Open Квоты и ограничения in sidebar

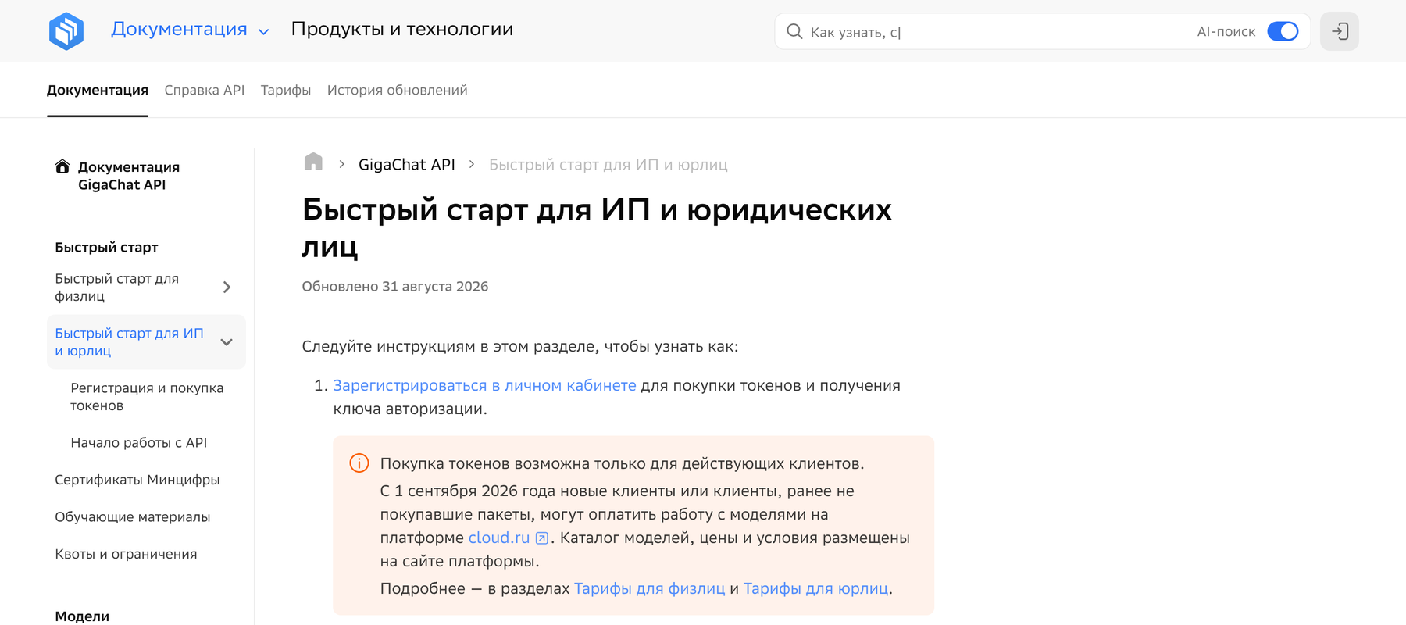click(126, 554)
